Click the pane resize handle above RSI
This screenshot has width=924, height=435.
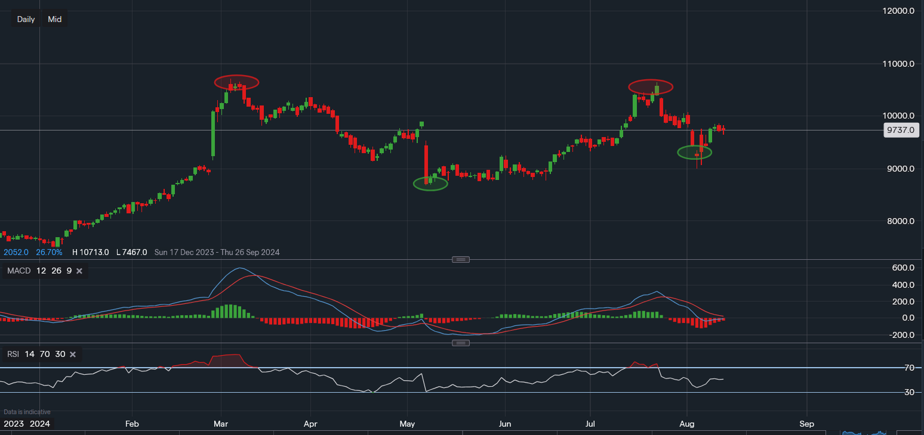click(x=461, y=343)
